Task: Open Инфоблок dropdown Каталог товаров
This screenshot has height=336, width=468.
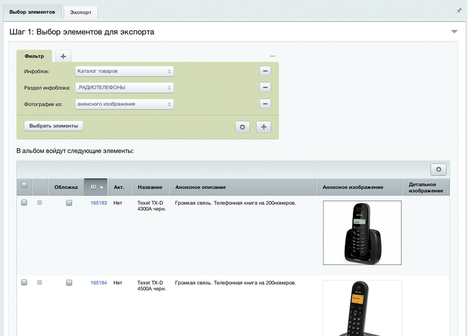Action: (x=124, y=71)
